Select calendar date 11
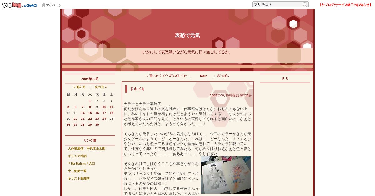Image resolution: width=375 pixels, height=196 pixels. (x=112, y=107)
